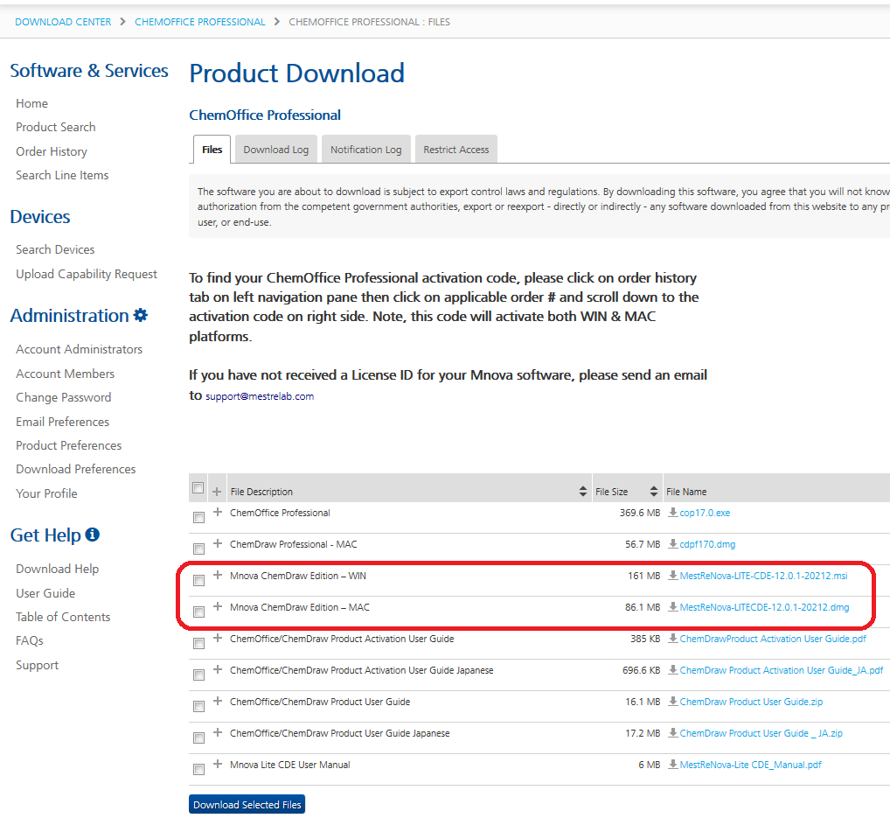This screenshot has height=818, width=890.
Task: Expand the Activation User Guide Japanese row
Action: coord(218,670)
